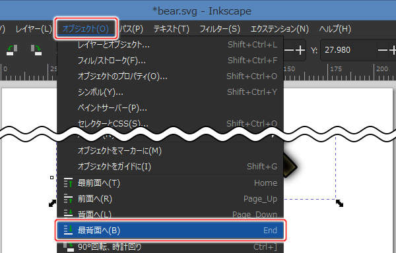Click the rotate counter-clockwise toolbar icon
The image size is (396, 253).
12,50
